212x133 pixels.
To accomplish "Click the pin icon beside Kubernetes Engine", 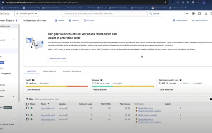I will 16,21.
